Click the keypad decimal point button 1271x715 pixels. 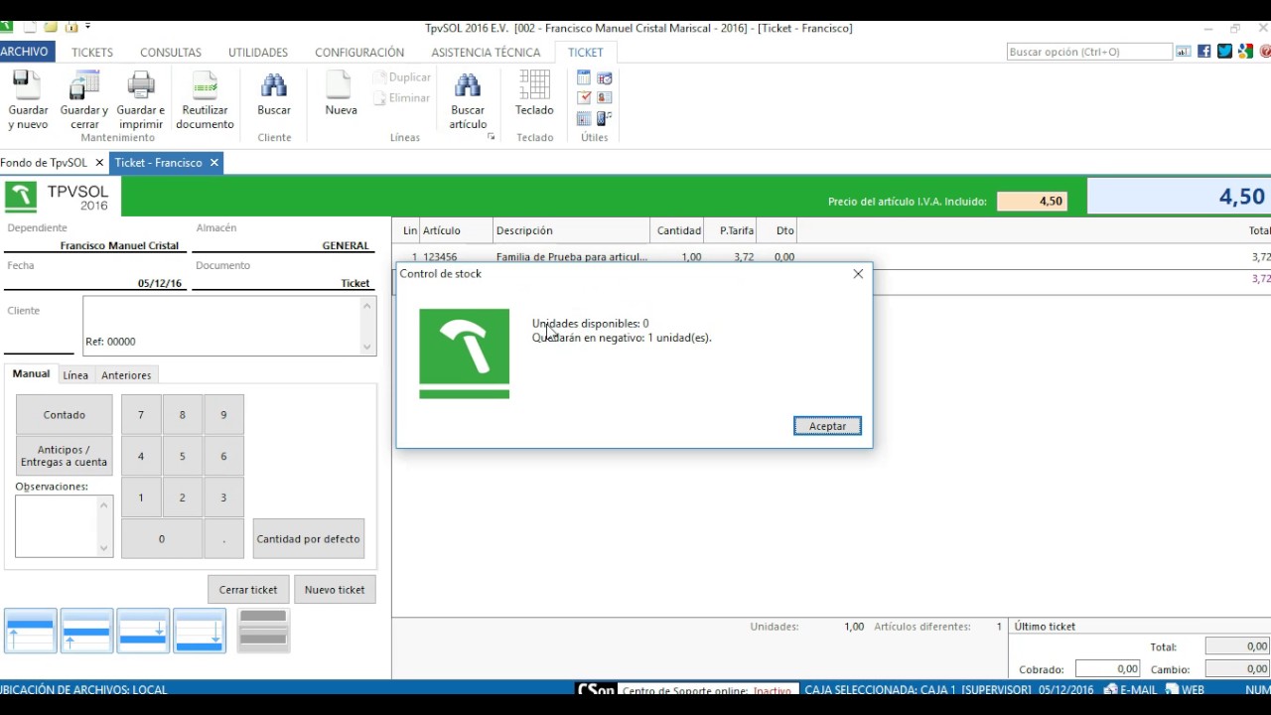(x=223, y=538)
